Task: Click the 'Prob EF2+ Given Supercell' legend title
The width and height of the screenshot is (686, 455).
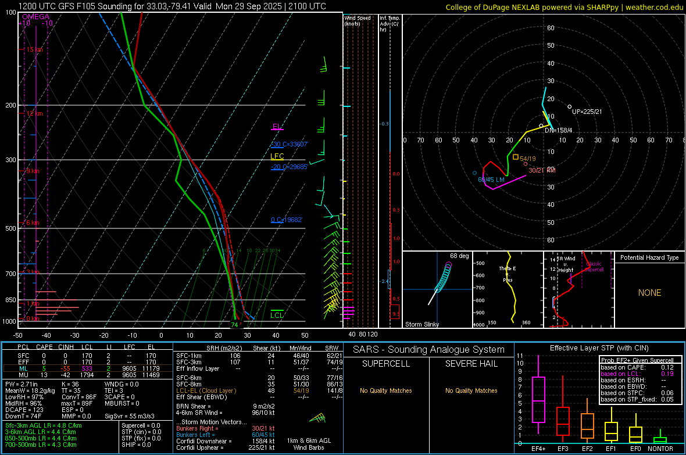Action: click(x=637, y=360)
